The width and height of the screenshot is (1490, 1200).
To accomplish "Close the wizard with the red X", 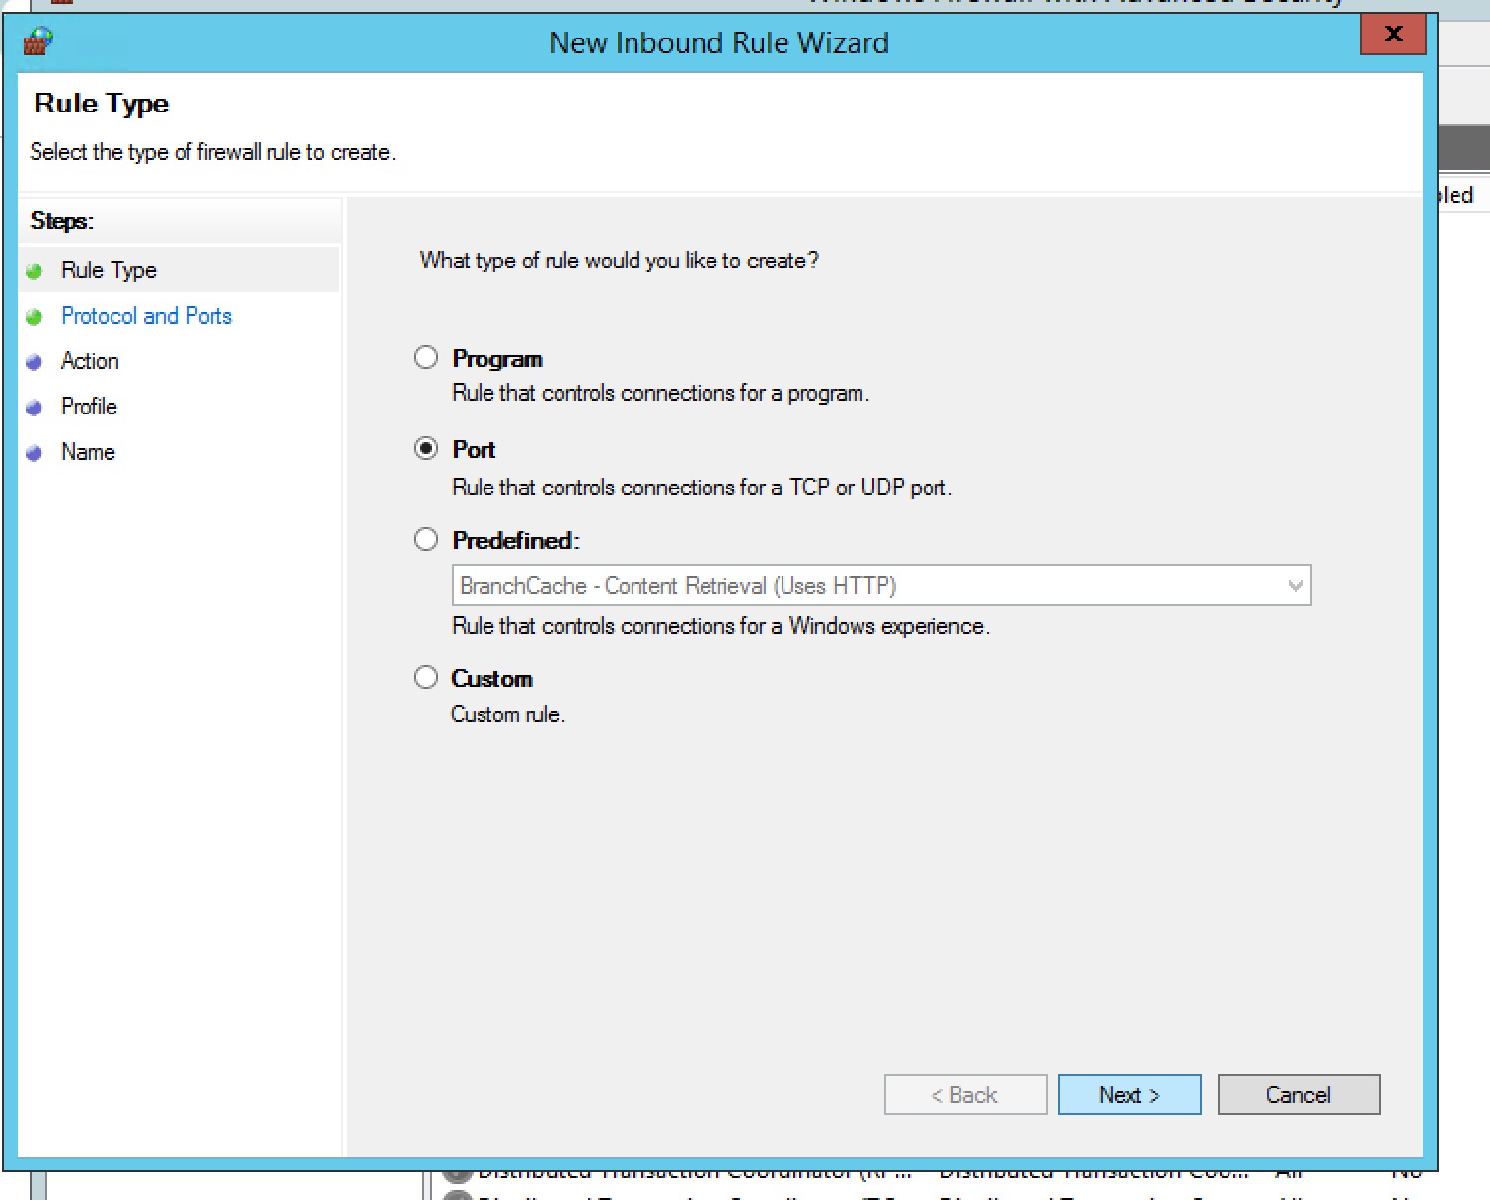I will tap(1393, 35).
